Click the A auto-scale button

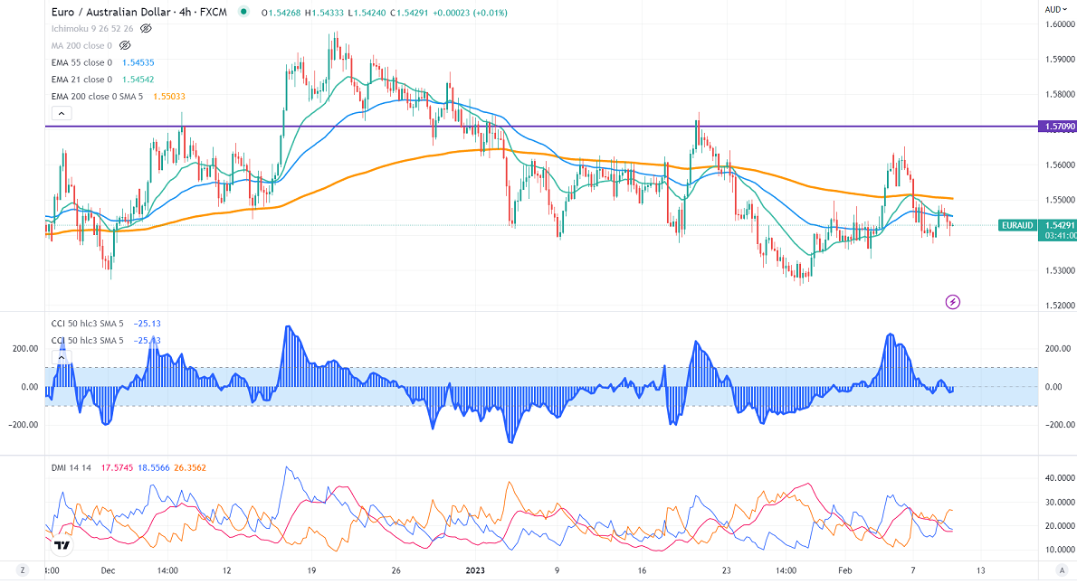[x=1062, y=570]
